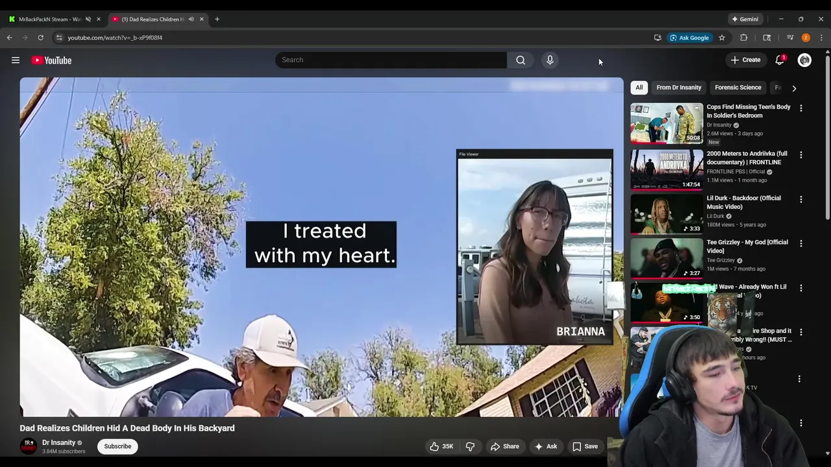The height and width of the screenshot is (467, 831).
Task: Close the Dad Realizes Children tab
Action: [201, 19]
